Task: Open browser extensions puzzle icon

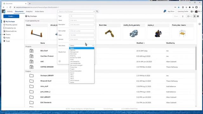Action: (193, 7)
